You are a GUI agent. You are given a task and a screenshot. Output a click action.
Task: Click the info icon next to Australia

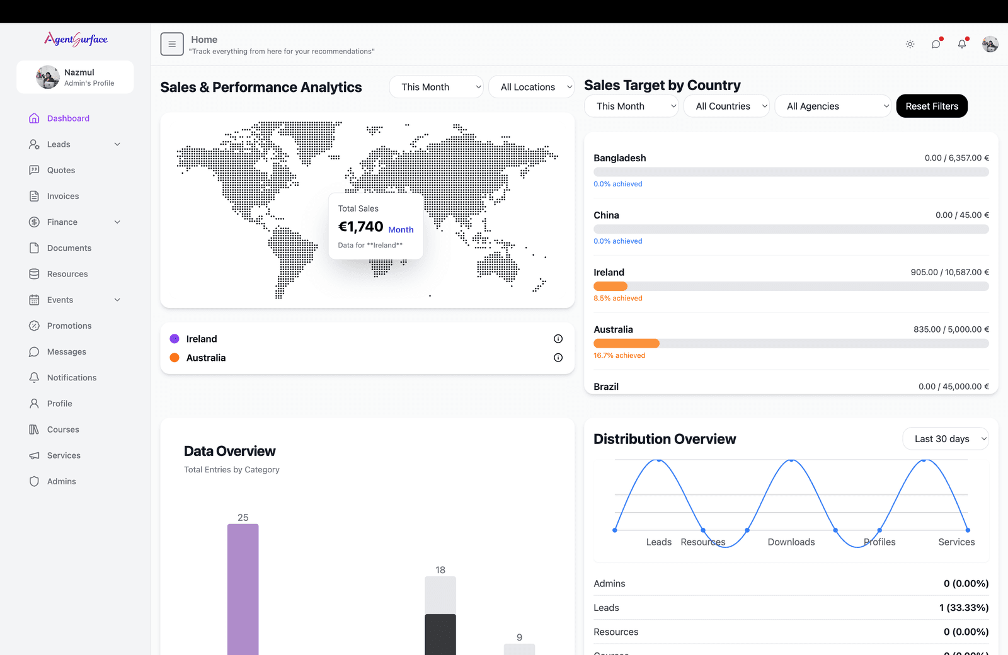[558, 358]
